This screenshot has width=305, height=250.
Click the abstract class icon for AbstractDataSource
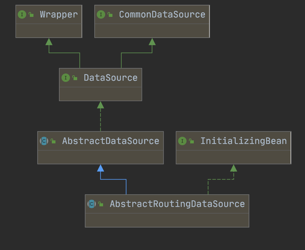[x=44, y=141]
